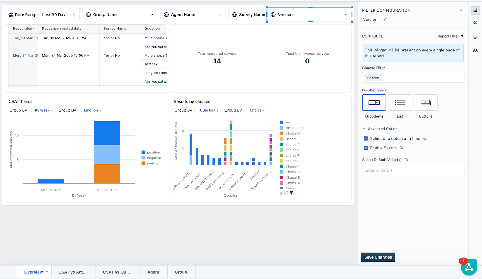Open the theme palette sidebar icon
Screen dimensions: 482x279
[x=475, y=37]
